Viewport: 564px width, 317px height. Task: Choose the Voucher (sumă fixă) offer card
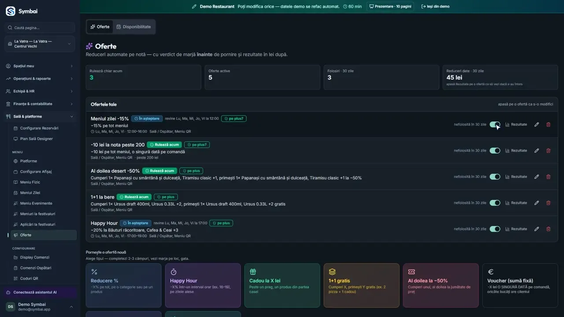[x=520, y=285]
